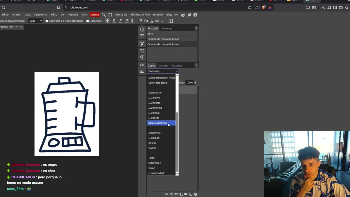Click the download/export arrow icon in options bar
This screenshot has width=350, height=197.
pos(107,21)
